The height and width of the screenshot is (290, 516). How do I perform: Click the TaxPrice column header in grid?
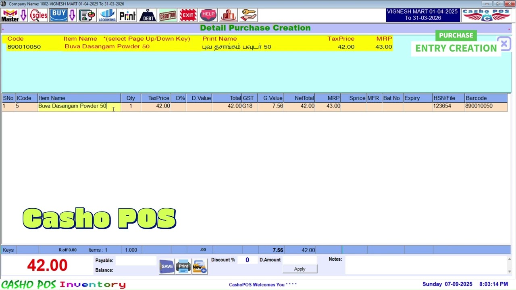click(156, 98)
